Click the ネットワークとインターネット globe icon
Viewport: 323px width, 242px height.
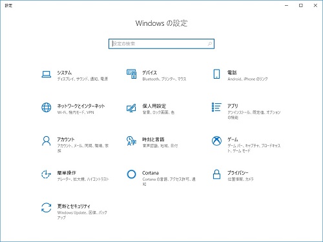point(46,107)
